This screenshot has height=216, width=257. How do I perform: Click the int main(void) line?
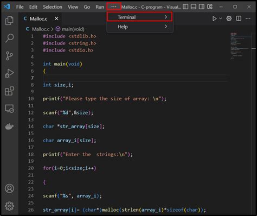62,64
